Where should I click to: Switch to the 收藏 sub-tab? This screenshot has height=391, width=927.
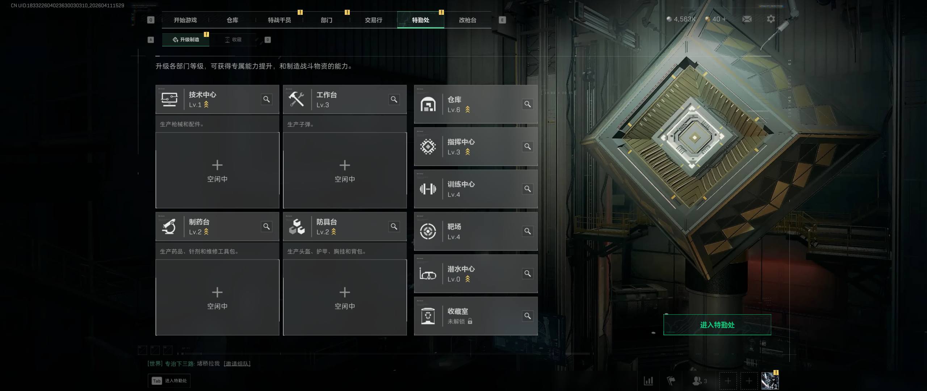click(233, 39)
